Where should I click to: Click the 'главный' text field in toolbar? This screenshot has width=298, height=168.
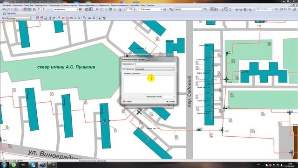point(188,9)
